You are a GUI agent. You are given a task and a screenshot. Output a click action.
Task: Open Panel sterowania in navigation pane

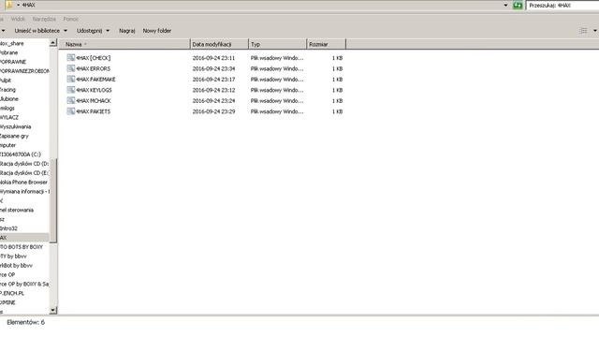click(x=17, y=210)
